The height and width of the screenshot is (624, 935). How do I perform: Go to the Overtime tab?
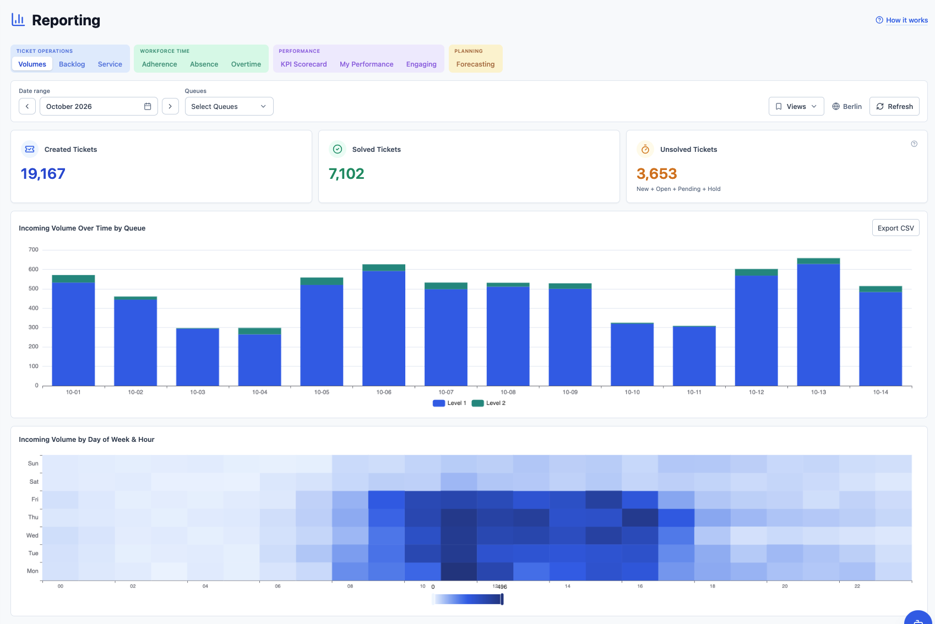click(246, 64)
